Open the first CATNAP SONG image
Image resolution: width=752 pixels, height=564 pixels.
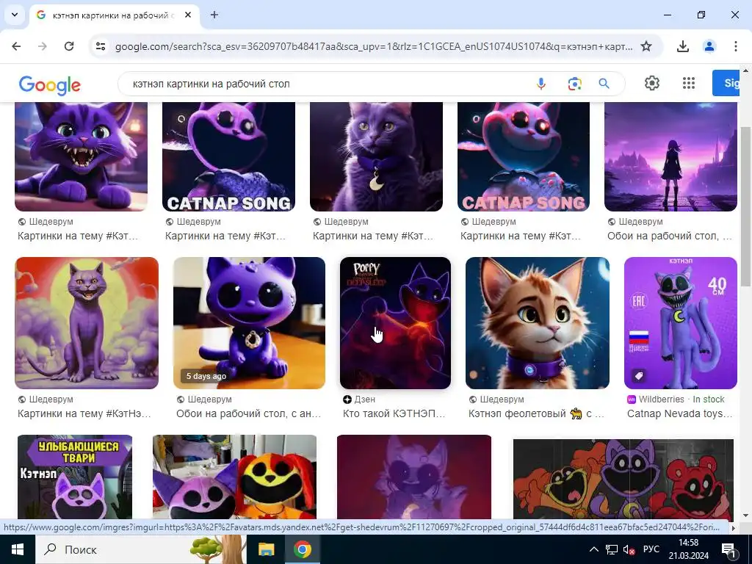click(229, 157)
